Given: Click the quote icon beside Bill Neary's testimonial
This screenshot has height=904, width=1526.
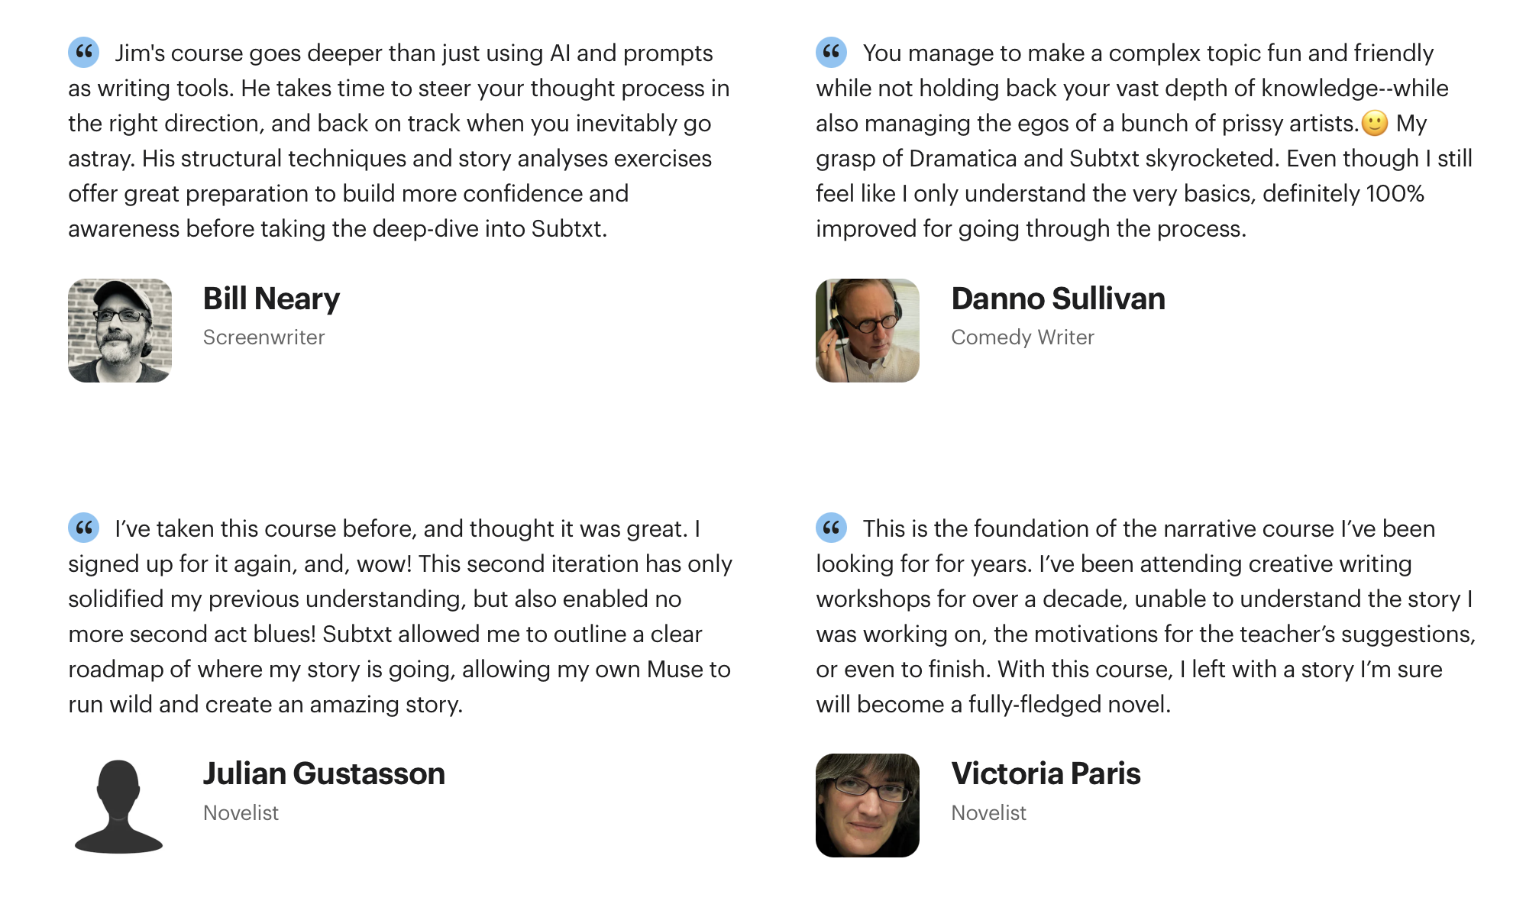Looking at the screenshot, I should click(84, 52).
